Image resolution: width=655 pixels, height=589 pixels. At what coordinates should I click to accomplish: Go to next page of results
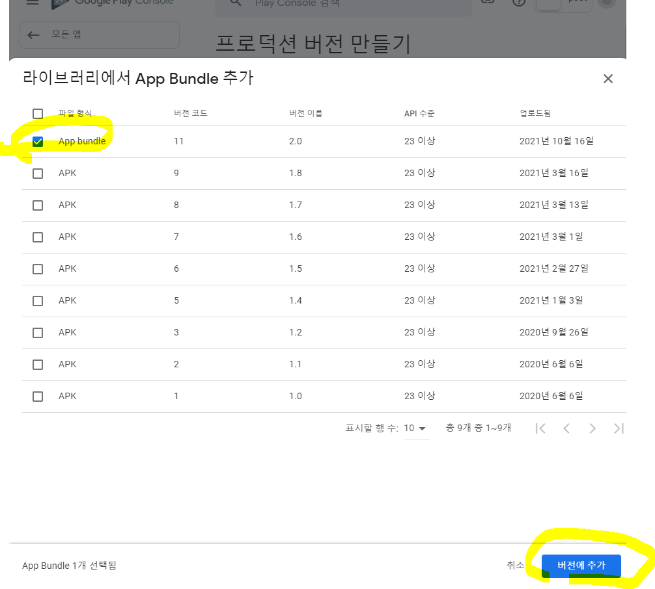592,428
